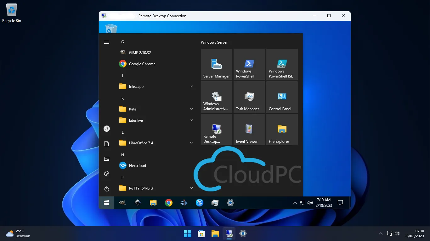The height and width of the screenshot is (241, 430).
Task: Expand the Start menu hamburger
Action: tap(107, 42)
